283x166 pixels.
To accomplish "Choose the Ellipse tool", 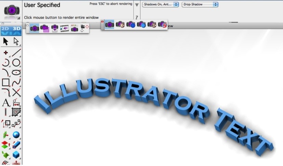I will tap(16, 73).
